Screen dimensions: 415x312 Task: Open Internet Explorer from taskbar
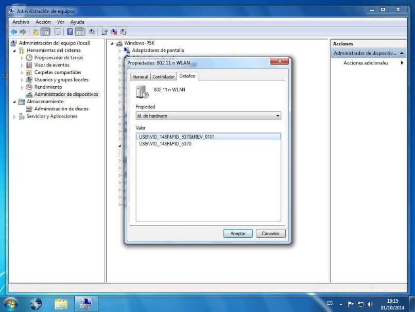[x=36, y=304]
